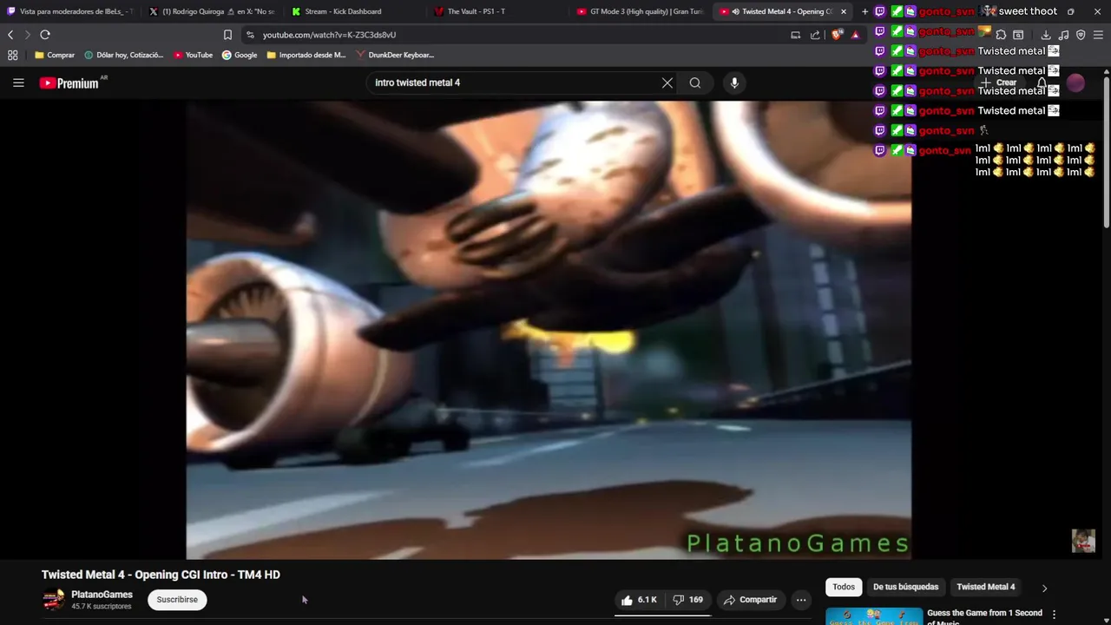Pause the Twisted Metal 4 video player

(549, 330)
